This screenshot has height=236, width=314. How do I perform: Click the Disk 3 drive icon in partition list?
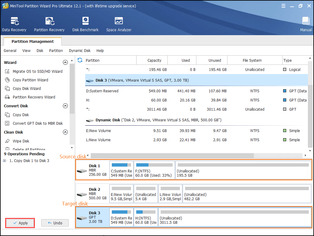(x=90, y=80)
